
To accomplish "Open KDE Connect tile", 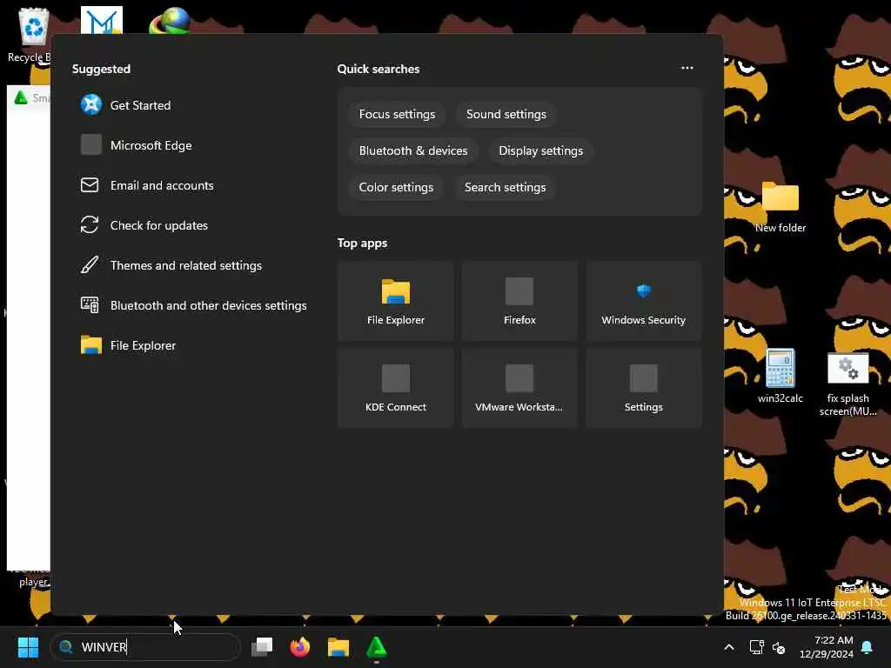I will [396, 388].
